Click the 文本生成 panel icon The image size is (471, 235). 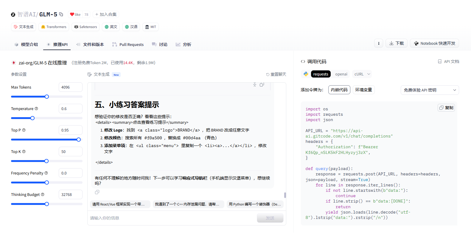[x=89, y=75]
